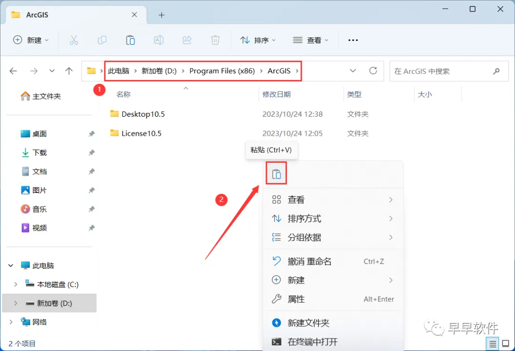Unpin Documents (文档) via its pin icon
The height and width of the screenshot is (351, 515).
point(92,171)
